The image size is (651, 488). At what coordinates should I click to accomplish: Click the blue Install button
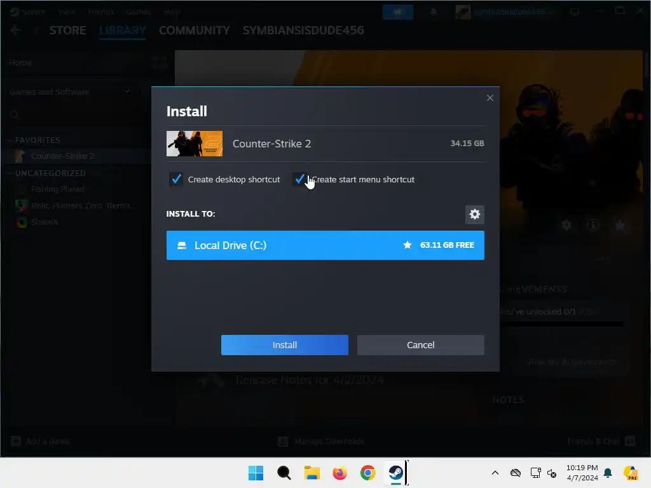click(284, 345)
